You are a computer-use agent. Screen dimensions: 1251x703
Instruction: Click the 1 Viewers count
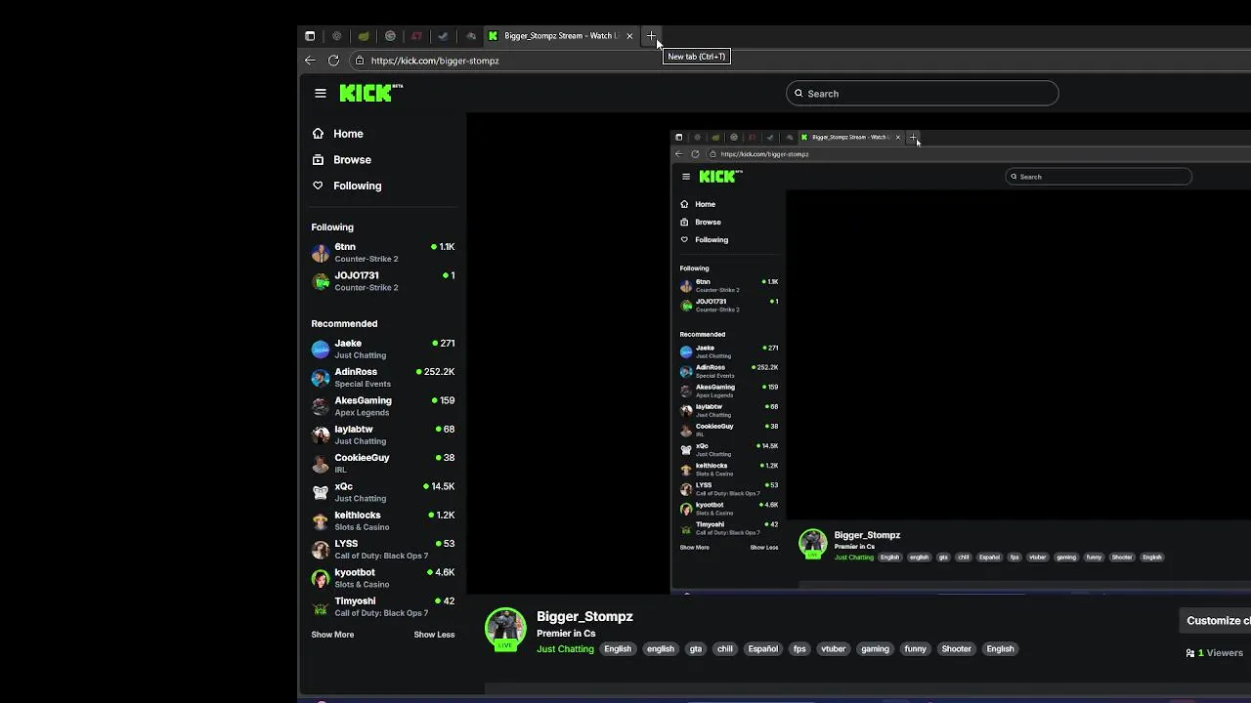click(1215, 653)
